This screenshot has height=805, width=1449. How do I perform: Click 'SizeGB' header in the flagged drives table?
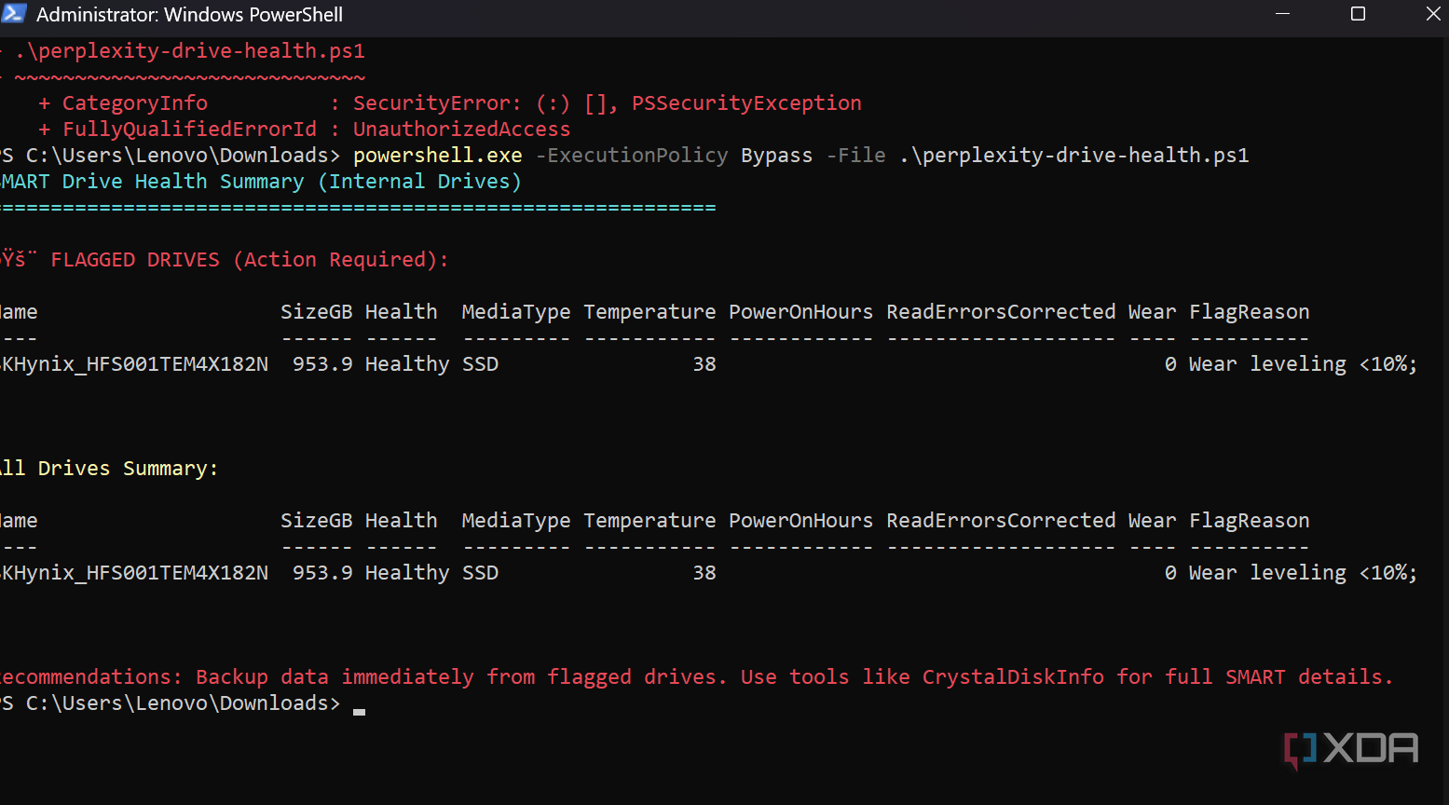coord(317,312)
